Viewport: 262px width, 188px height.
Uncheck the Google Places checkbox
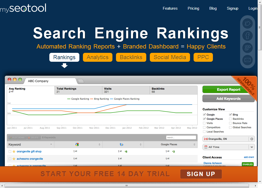coord(204,119)
